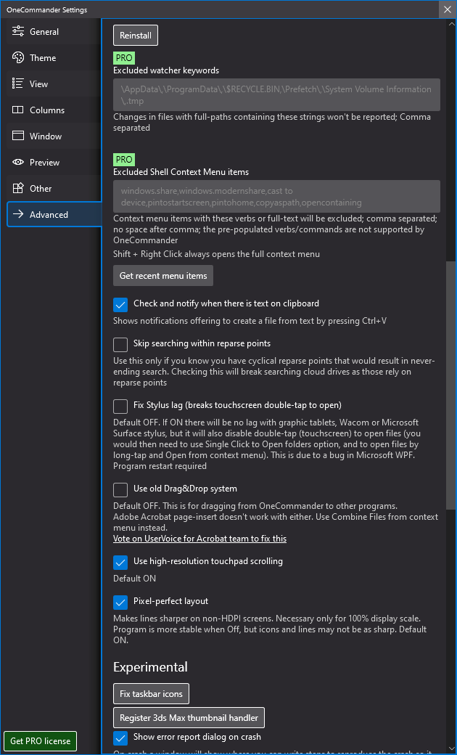The width and height of the screenshot is (457, 755).
Task: Enable Skip searching within reparse points
Action: coord(120,344)
